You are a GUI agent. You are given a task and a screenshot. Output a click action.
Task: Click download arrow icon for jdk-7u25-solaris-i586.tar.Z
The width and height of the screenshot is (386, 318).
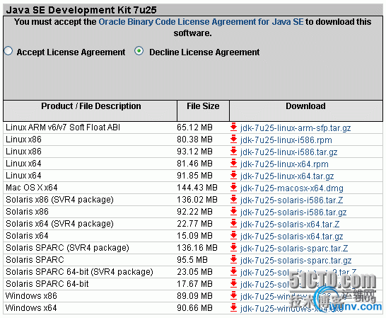click(233, 200)
